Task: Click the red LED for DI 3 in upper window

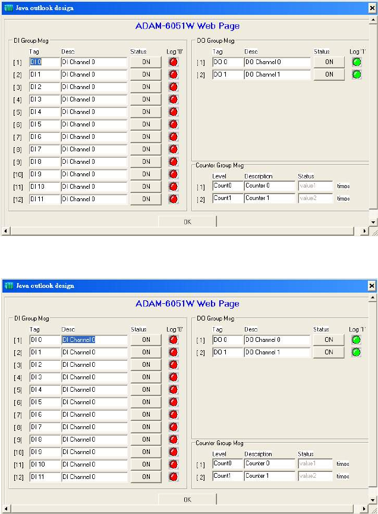Action: pos(174,99)
